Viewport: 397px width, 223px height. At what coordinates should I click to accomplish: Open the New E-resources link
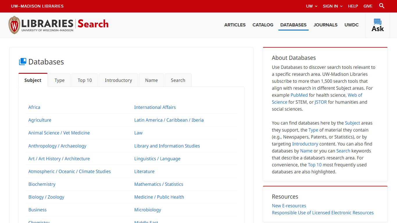[289, 206]
